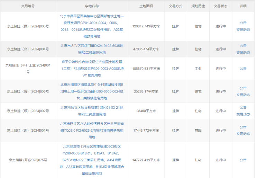Click 公告 for 京规自挂（平）工业[2024]001号

[x=243, y=68]
